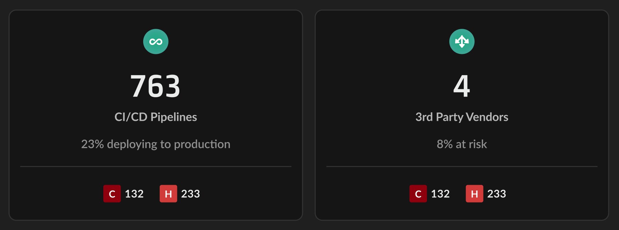This screenshot has height=230, width=619.
Task: Select the 3rd Party Vendors title
Action: [462, 117]
